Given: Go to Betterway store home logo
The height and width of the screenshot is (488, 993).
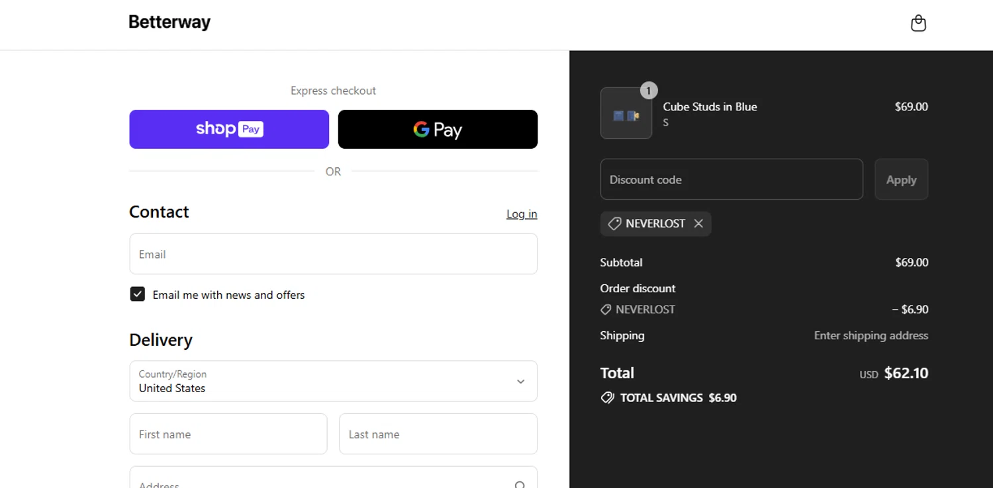Looking at the screenshot, I should (169, 22).
